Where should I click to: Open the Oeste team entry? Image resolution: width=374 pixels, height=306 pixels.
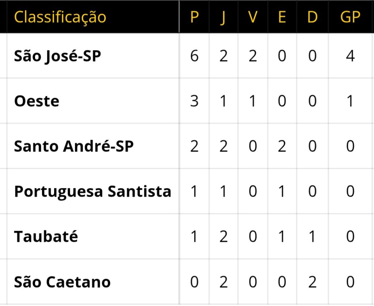(x=37, y=101)
